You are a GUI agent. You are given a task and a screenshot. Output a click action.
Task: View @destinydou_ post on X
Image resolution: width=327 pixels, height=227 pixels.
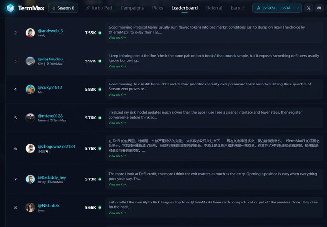click(x=117, y=66)
